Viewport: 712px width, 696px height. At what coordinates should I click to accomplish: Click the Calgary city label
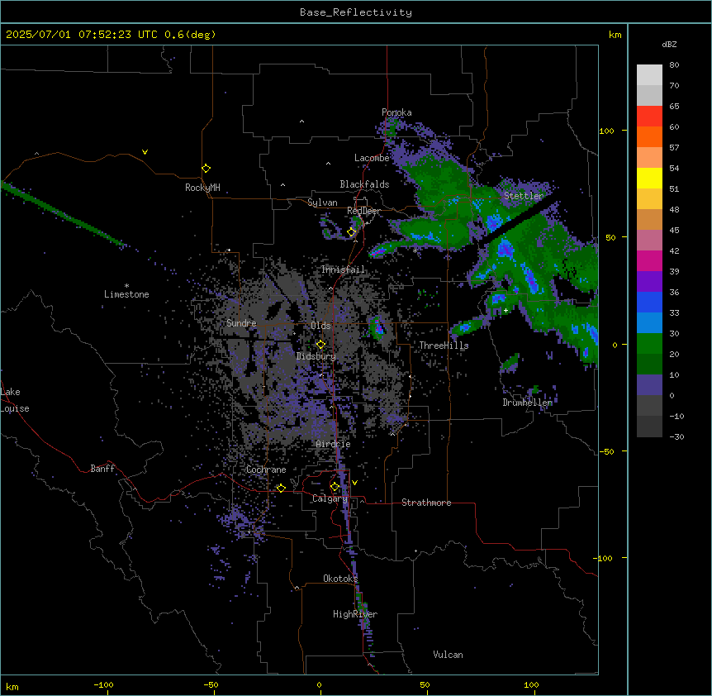tap(330, 498)
